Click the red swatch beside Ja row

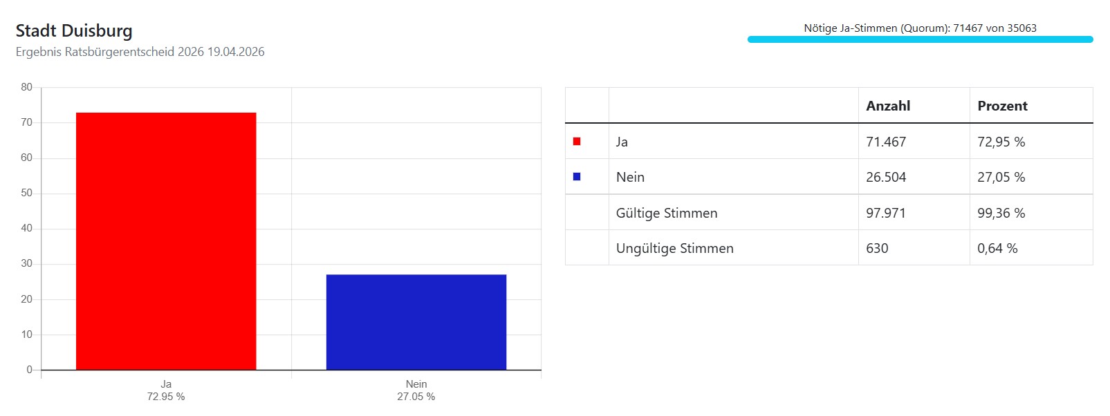577,142
